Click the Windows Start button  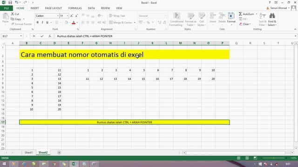pyautogui.click(x=4, y=164)
